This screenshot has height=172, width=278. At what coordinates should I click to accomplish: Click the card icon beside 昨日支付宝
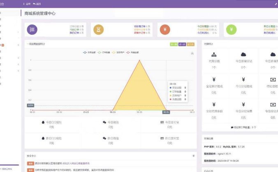[x=162, y=138]
